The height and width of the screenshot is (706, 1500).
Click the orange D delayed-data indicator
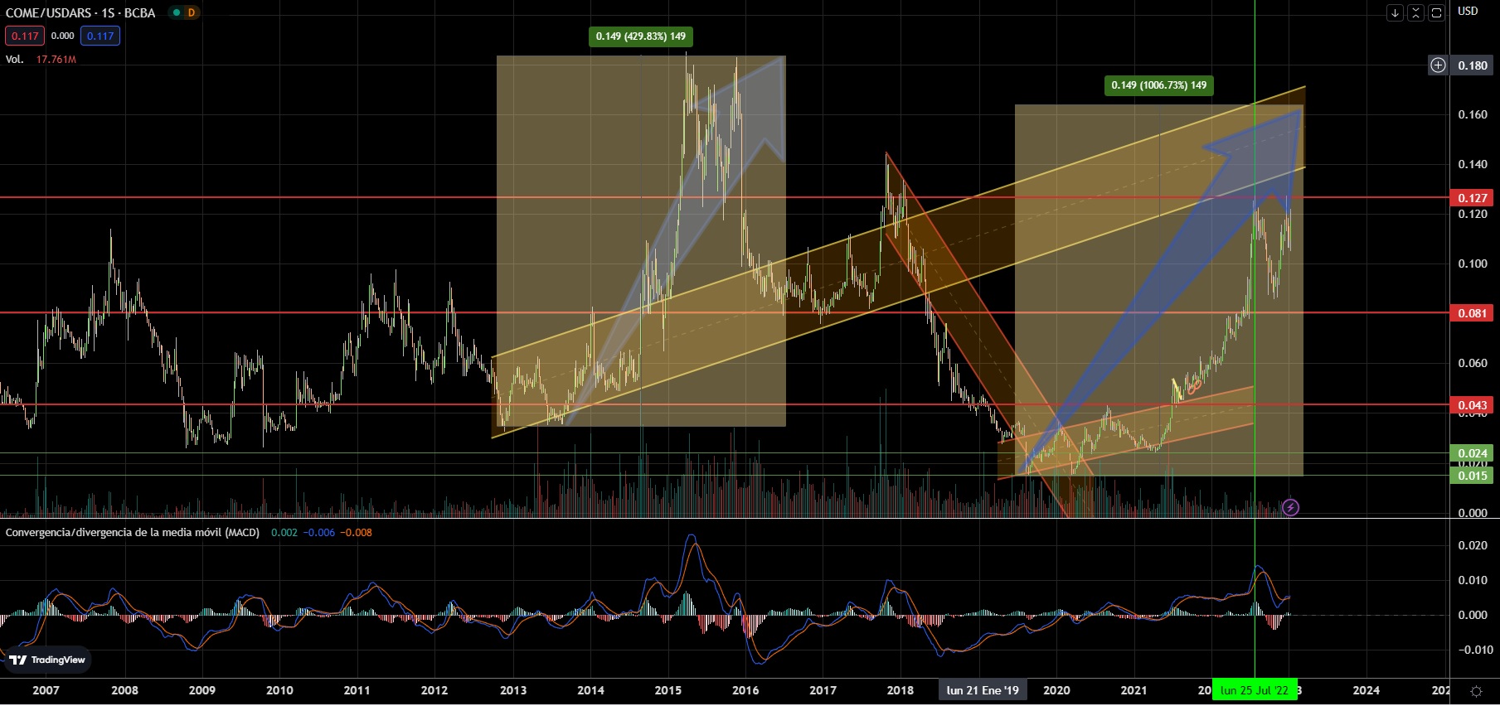click(x=192, y=12)
